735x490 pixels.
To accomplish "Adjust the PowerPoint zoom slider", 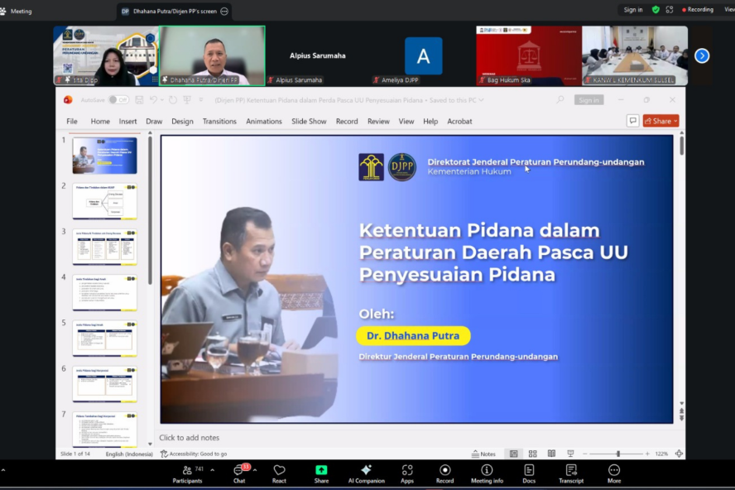I will pos(618,454).
